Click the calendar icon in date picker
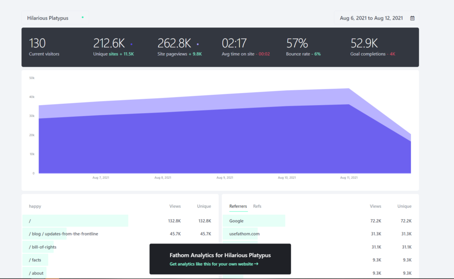454x279 pixels. click(412, 18)
